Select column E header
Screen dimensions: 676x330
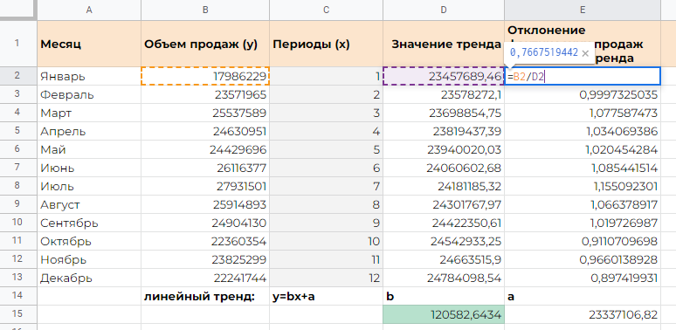[x=582, y=10]
